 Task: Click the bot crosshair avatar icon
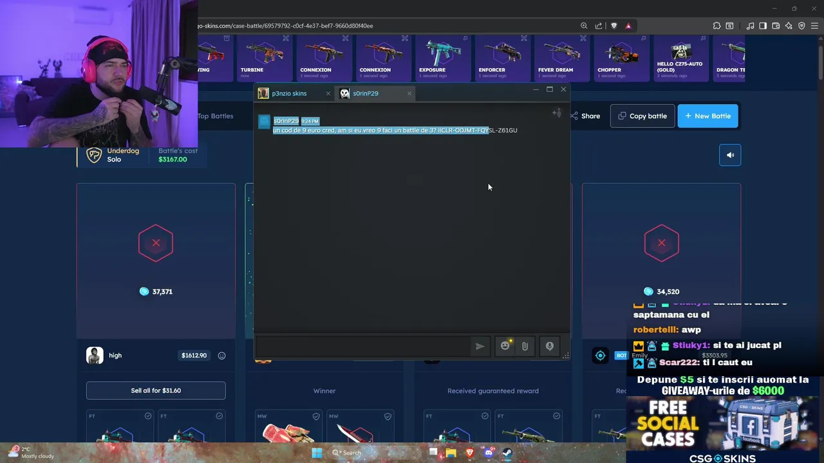pos(600,356)
